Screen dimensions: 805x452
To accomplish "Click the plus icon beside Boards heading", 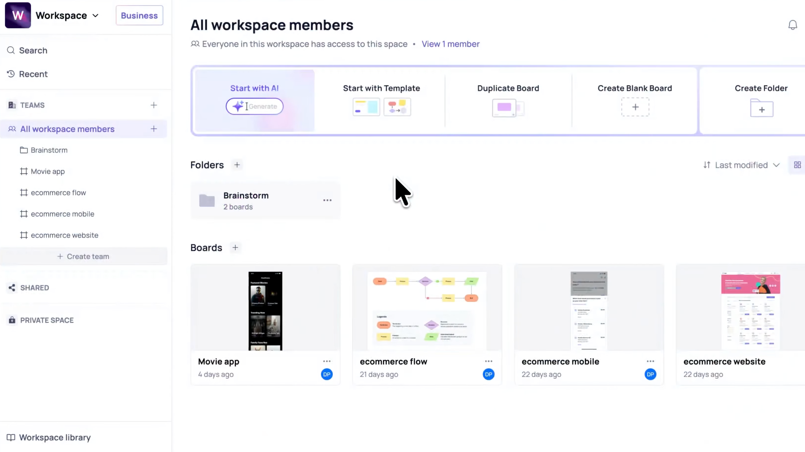I will (235, 248).
